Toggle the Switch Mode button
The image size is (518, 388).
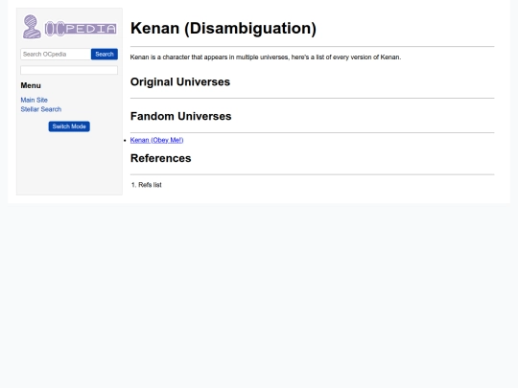(69, 126)
